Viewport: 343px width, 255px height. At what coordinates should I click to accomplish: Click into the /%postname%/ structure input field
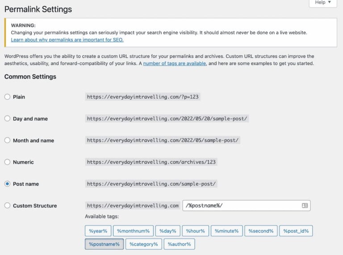point(247,205)
